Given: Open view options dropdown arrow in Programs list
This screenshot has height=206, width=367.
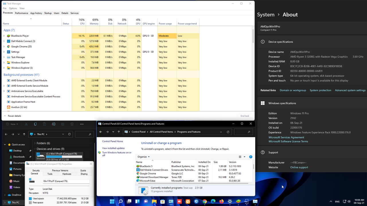Looking at the screenshot, I should coord(245,157).
